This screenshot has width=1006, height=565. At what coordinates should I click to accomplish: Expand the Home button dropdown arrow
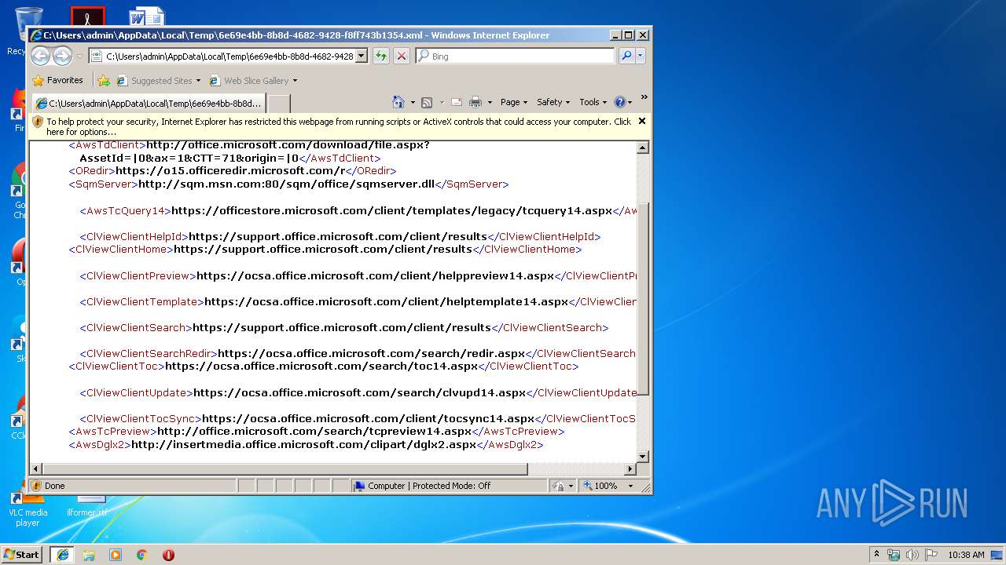412,102
